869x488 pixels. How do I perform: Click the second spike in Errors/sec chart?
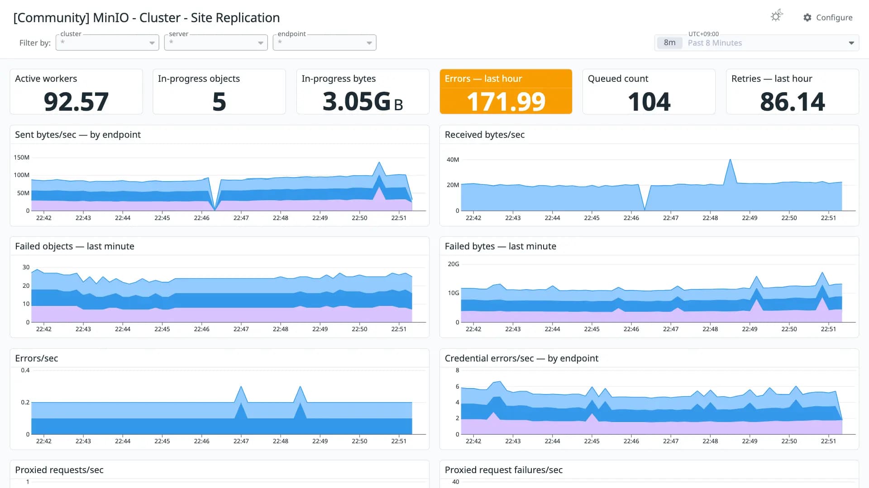click(300, 387)
